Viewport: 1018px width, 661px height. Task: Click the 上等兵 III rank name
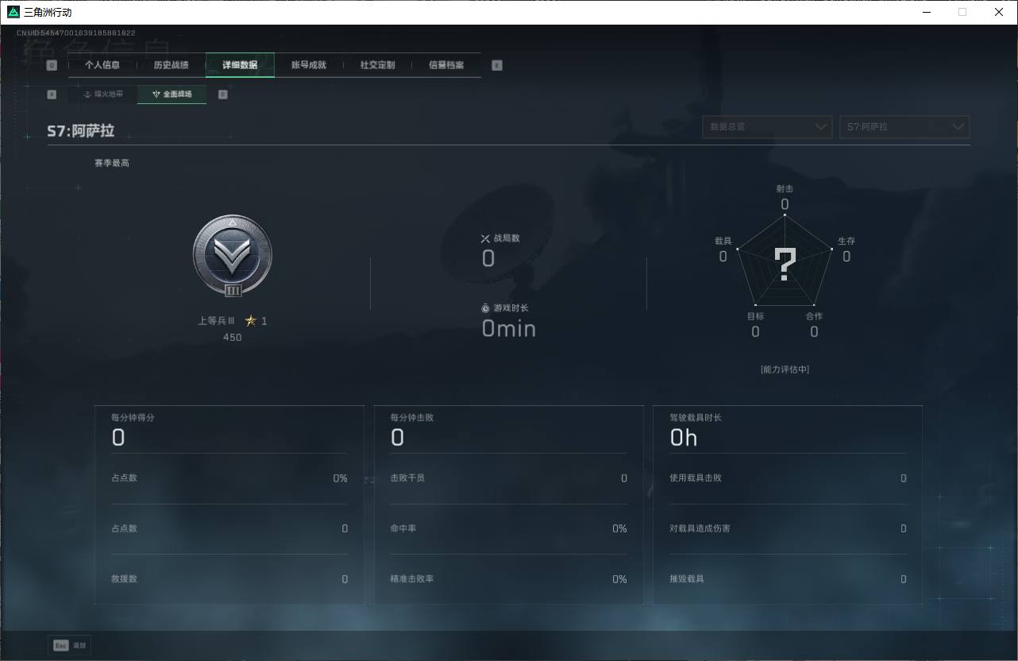(x=217, y=321)
